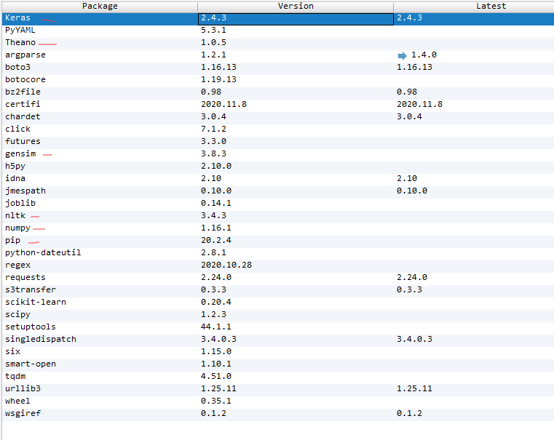
Task: Select the joblib package row
Action: (x=277, y=204)
